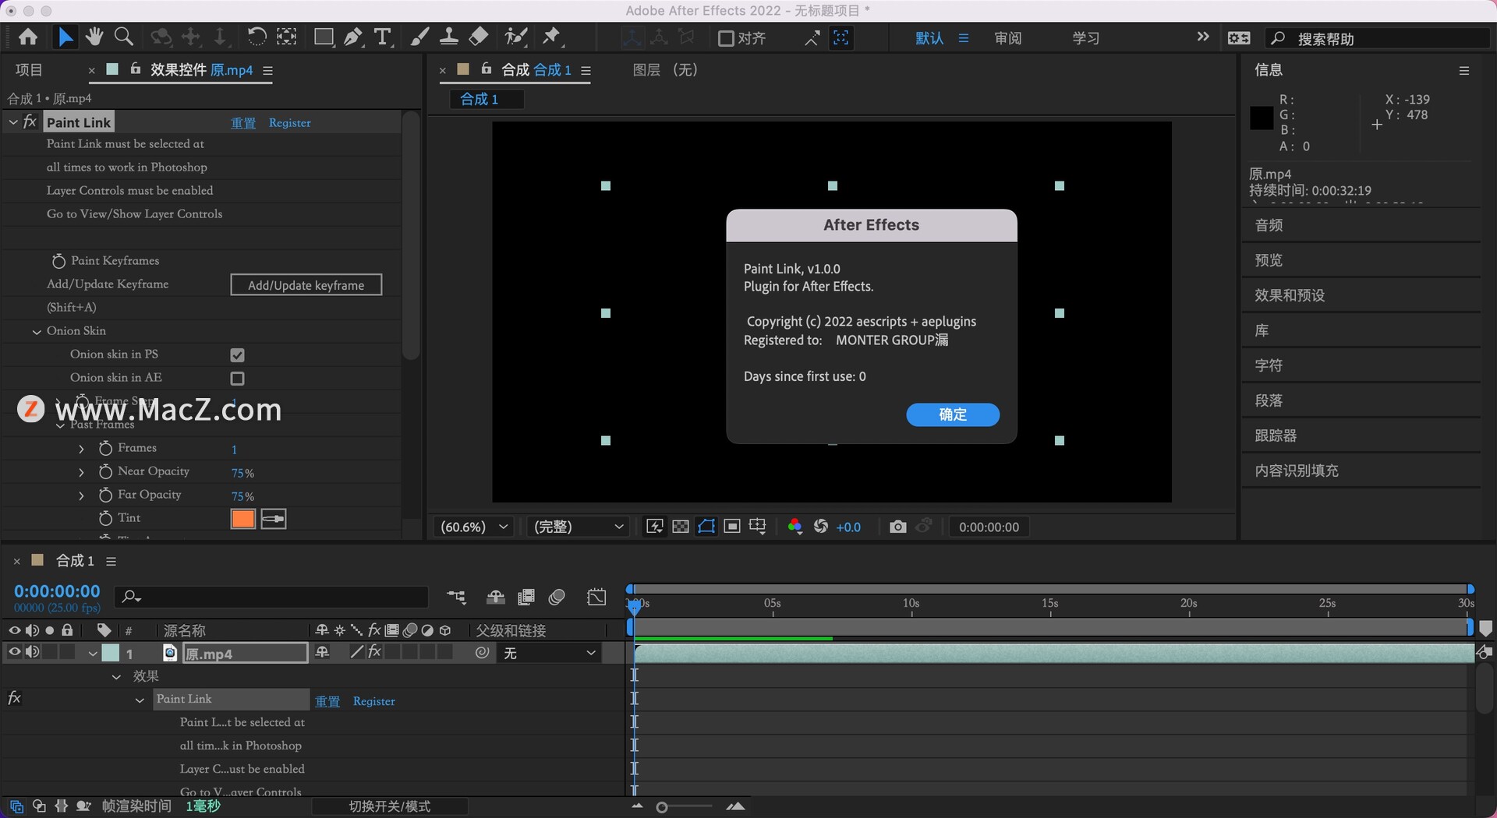Select the Hand tool
The width and height of the screenshot is (1497, 818).
[94, 37]
